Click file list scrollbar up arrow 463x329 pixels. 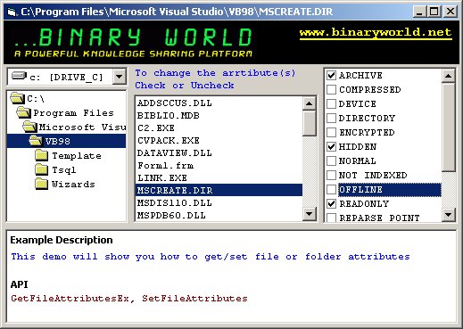(309, 103)
